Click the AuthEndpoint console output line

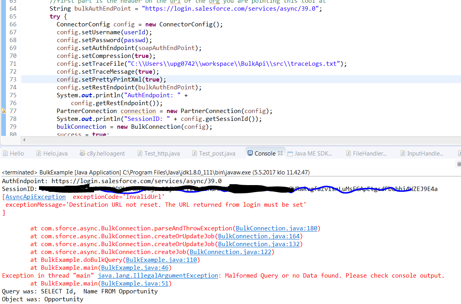pyautogui.click(x=112, y=181)
